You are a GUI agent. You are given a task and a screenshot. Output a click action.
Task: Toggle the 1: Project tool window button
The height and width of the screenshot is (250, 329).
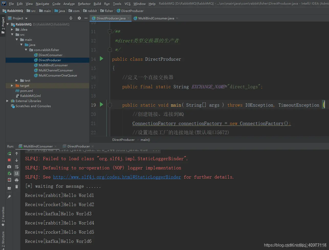click(3, 25)
